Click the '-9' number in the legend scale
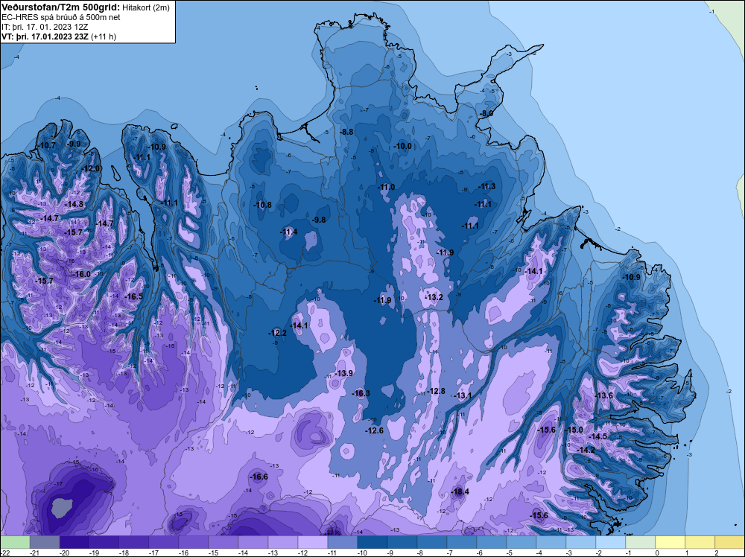 point(390,553)
